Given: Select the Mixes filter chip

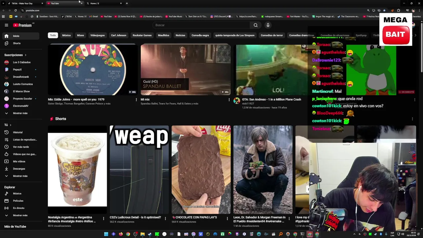Looking at the screenshot, I should pos(81,35).
